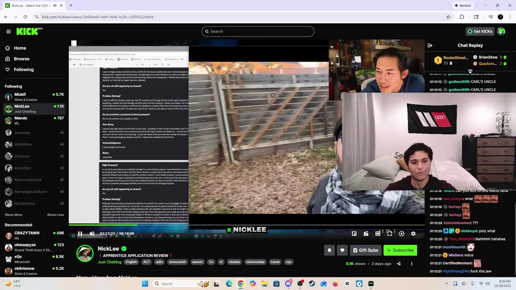Open user profile avatar menu
Screen dimensions: 516x290
pyautogui.click(x=501, y=31)
